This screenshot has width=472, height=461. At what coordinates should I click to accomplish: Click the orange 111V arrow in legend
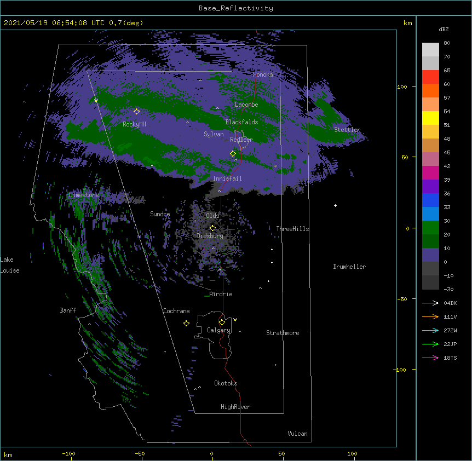(430, 316)
